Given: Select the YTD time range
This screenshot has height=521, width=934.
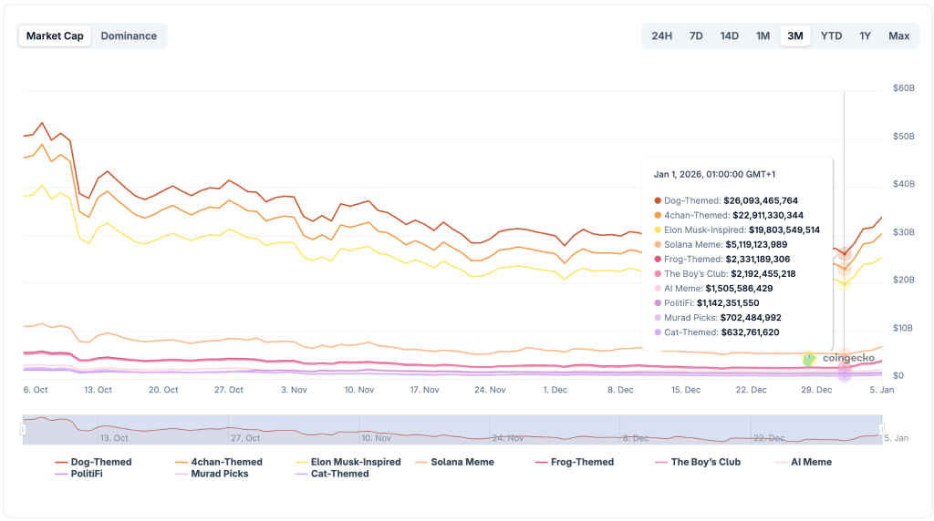Looking at the screenshot, I should pos(831,36).
